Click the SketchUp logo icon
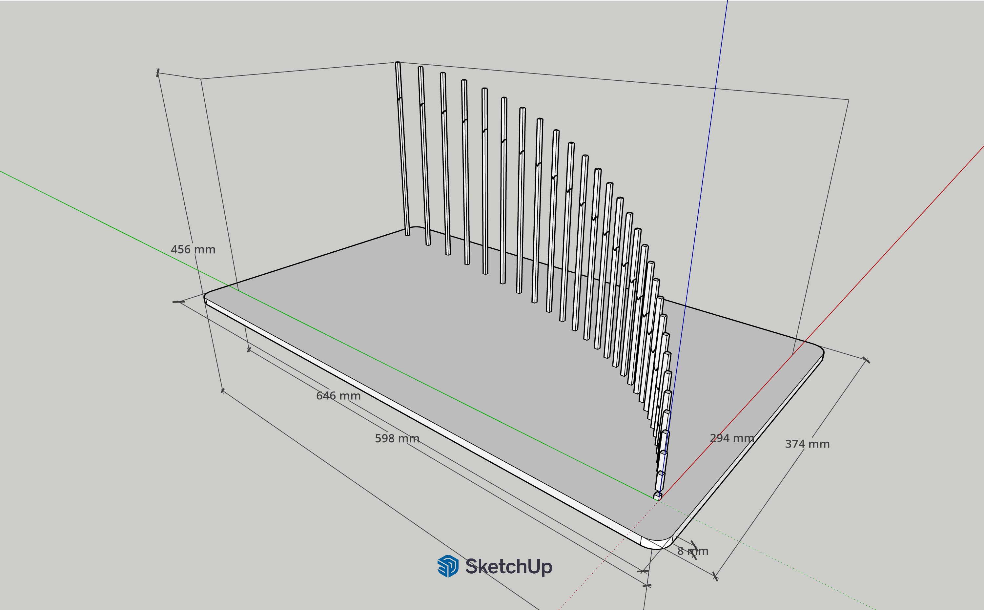The width and height of the screenshot is (984, 610). [x=448, y=566]
